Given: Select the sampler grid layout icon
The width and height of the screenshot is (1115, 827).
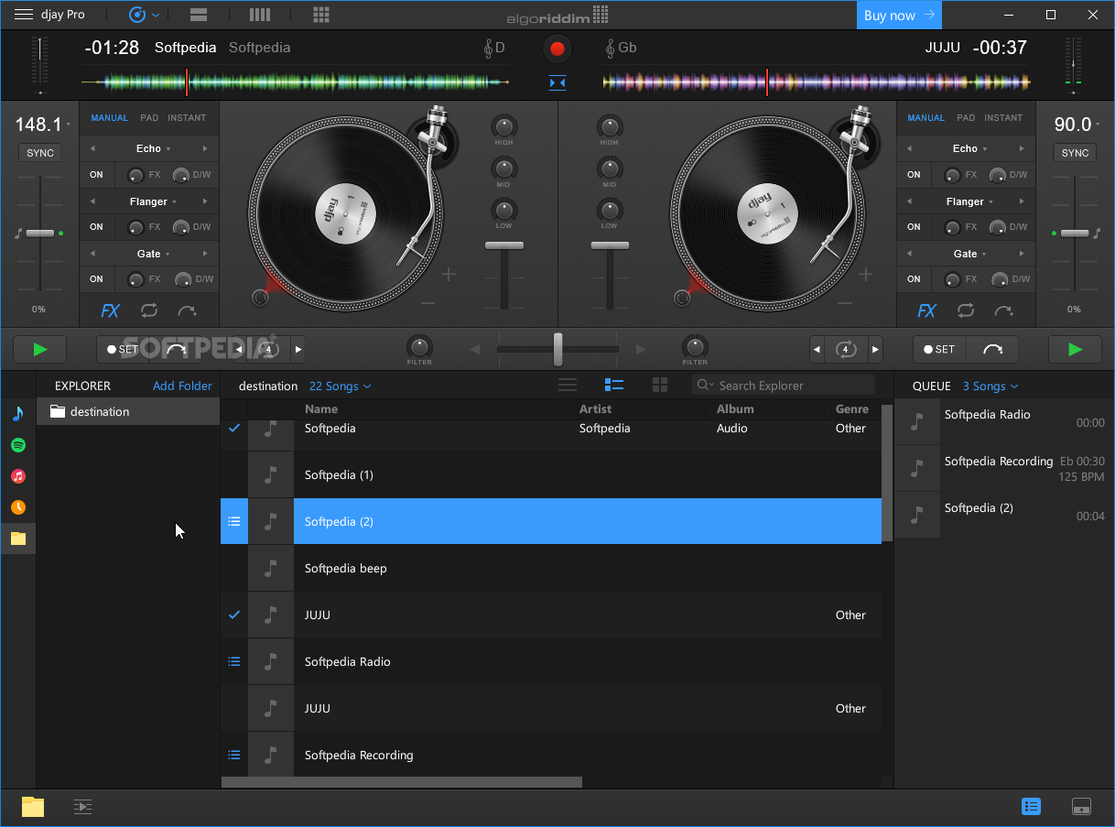Looking at the screenshot, I should click(321, 15).
